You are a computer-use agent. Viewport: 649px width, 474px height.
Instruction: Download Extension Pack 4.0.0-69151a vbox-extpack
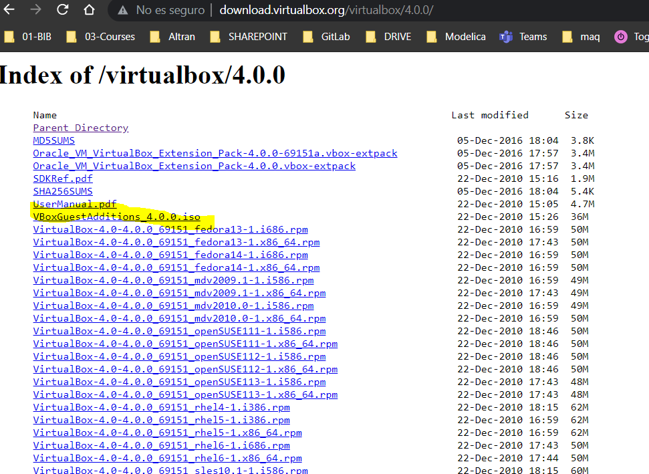215,153
